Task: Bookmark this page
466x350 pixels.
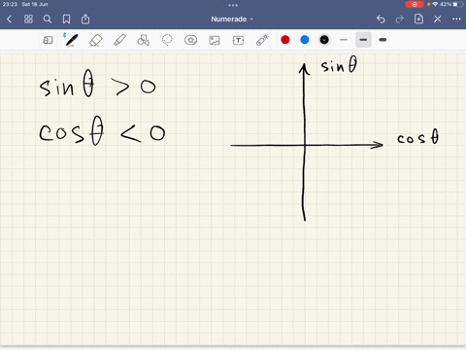Action: [x=66, y=19]
